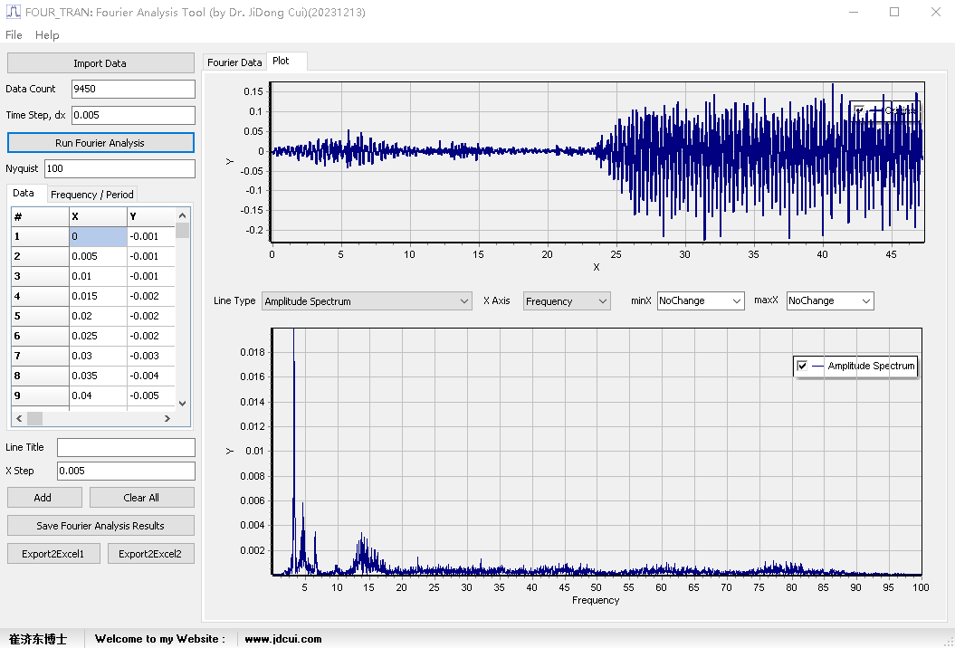955x648 pixels.
Task: Click the data table's horizontal scrollbar thumb
Action: [x=35, y=418]
